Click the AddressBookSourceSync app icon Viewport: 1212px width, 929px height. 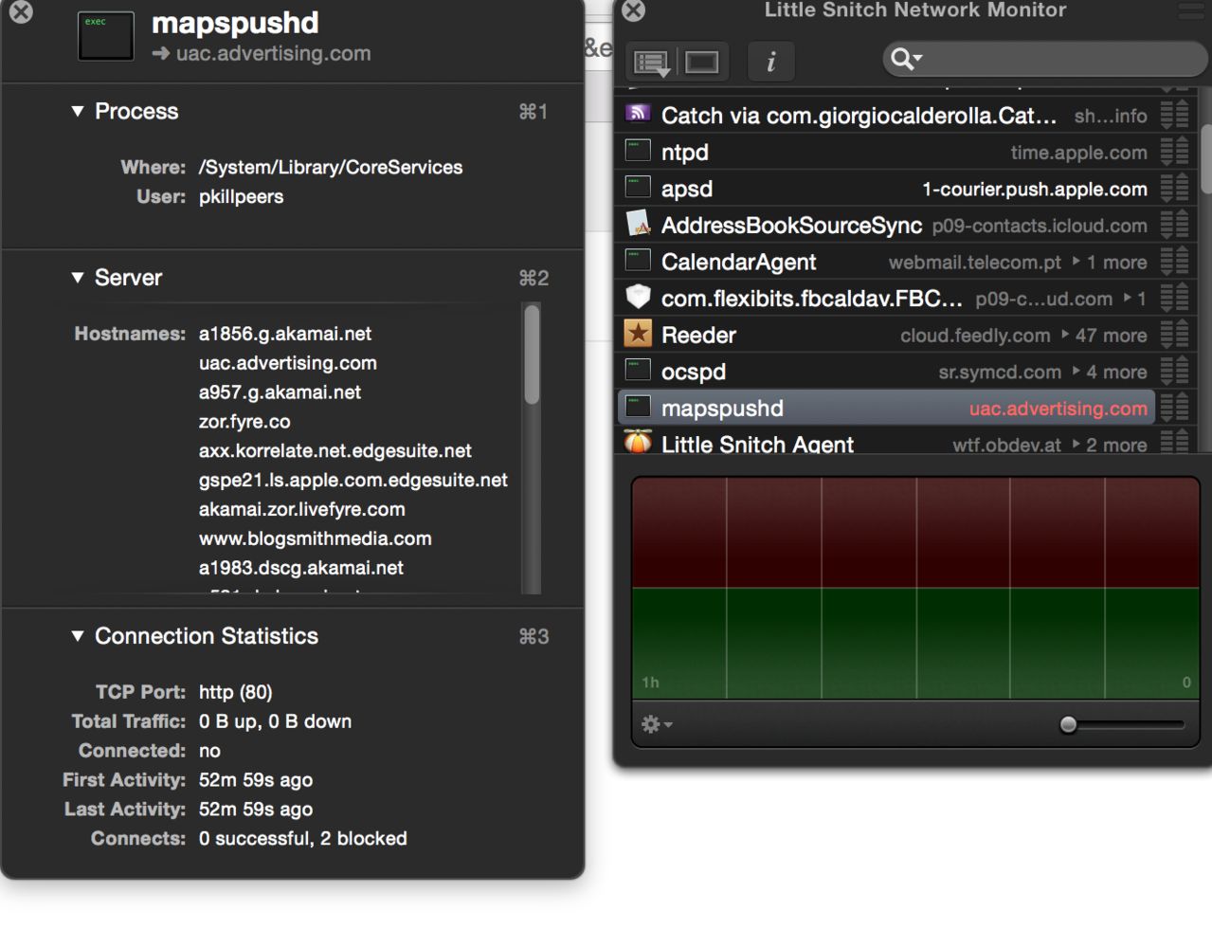click(638, 224)
